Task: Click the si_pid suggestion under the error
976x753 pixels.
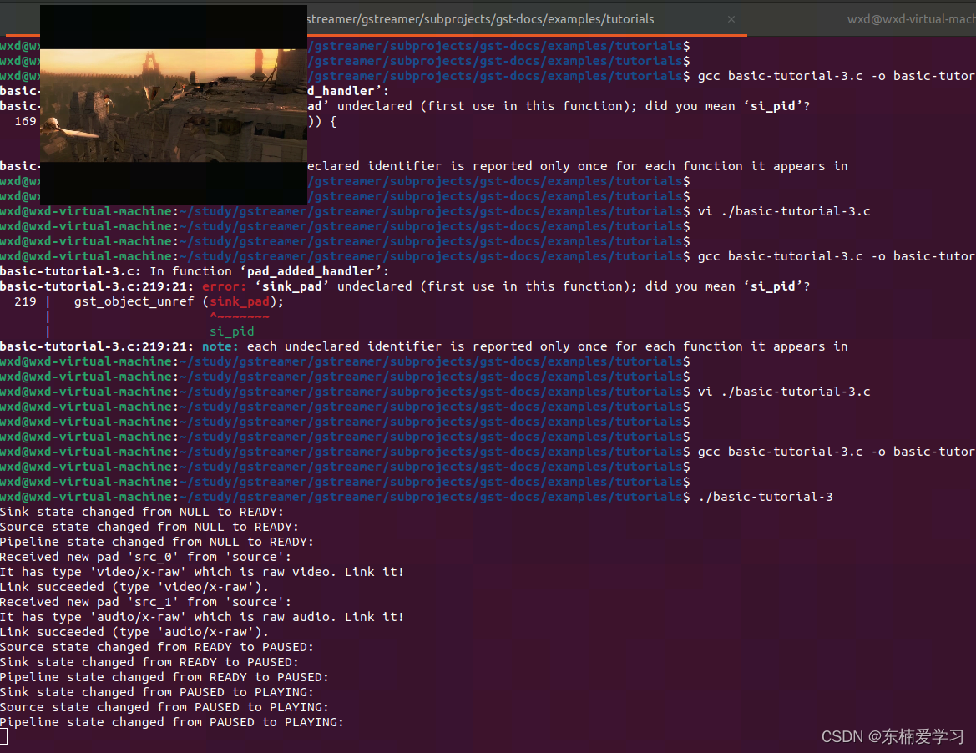Action: coord(231,331)
